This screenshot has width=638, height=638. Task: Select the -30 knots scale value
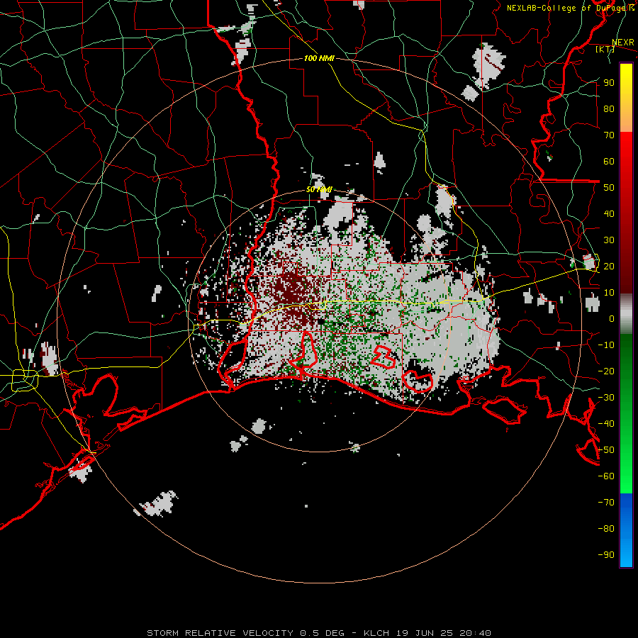[x=606, y=398]
